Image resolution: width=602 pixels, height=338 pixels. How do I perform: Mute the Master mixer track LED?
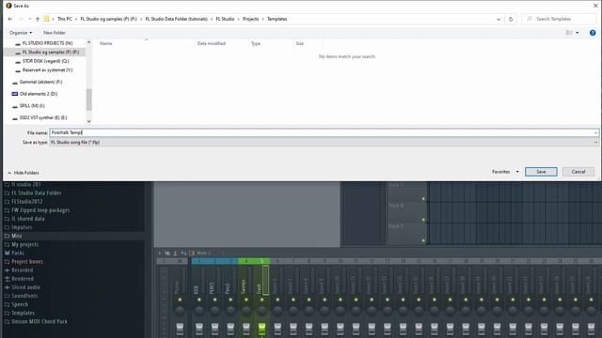coord(180,300)
